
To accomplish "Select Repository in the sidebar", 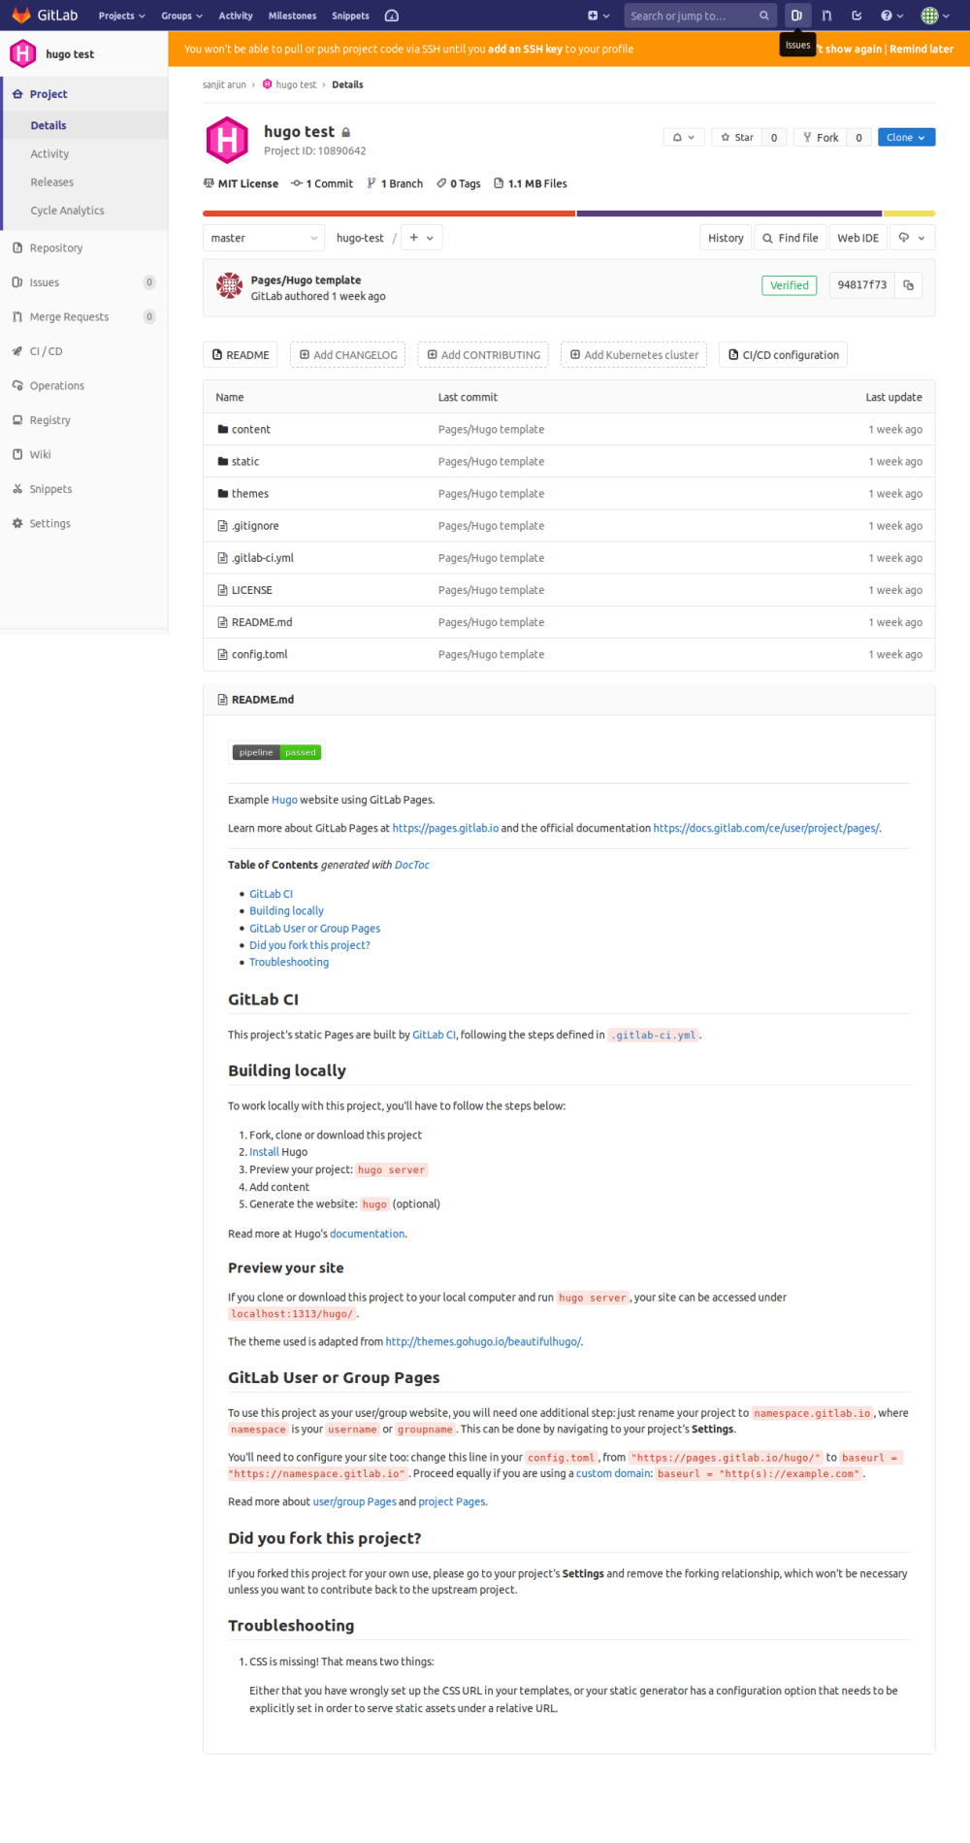I will 56,248.
